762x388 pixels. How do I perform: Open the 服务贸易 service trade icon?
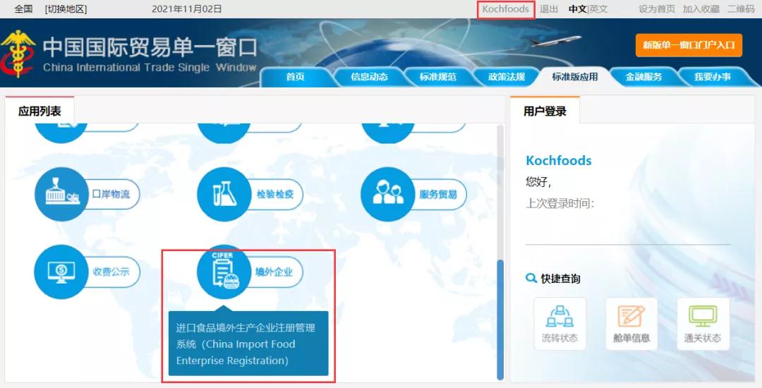[388, 194]
